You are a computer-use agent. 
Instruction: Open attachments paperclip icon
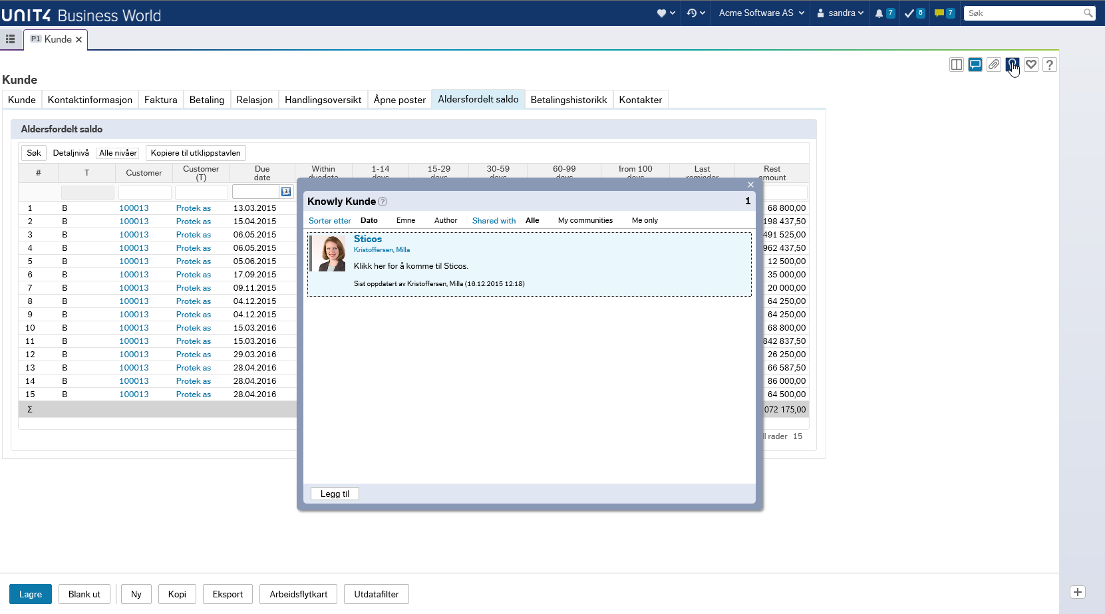pyautogui.click(x=994, y=65)
